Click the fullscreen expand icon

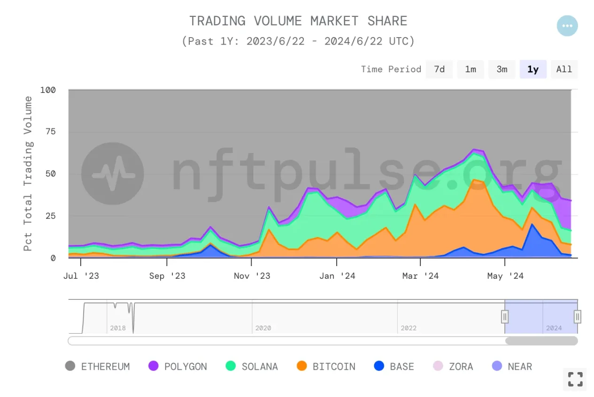point(575,379)
